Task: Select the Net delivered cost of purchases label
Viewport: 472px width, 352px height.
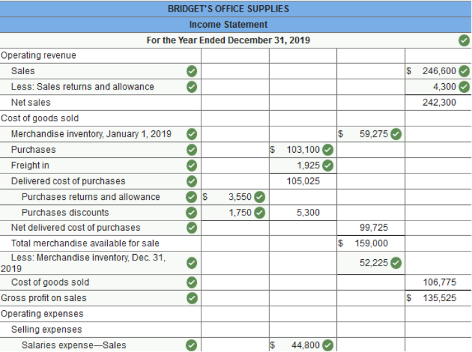Action: (x=76, y=228)
